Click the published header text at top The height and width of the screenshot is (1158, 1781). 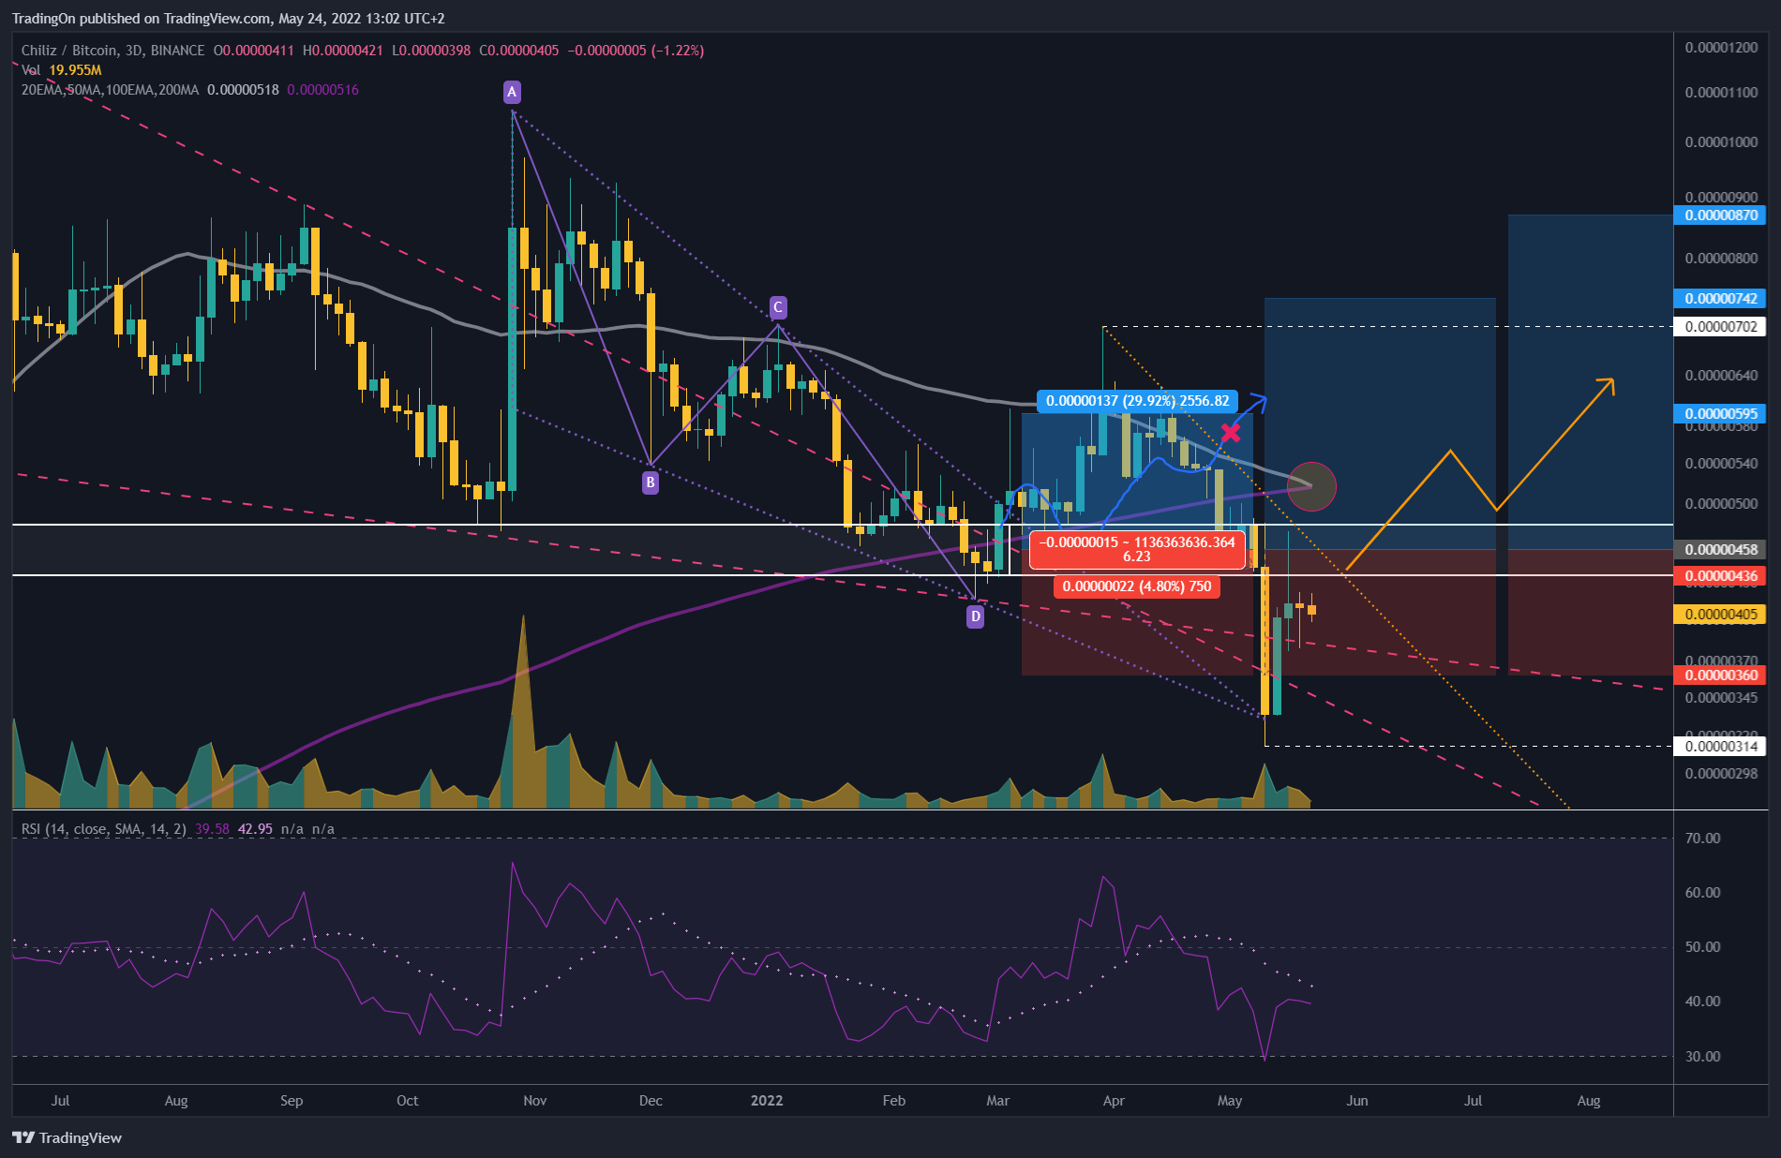[x=229, y=19]
